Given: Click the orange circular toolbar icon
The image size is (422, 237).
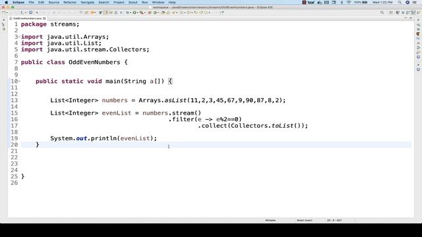Looking at the screenshot, I should 92,13.
